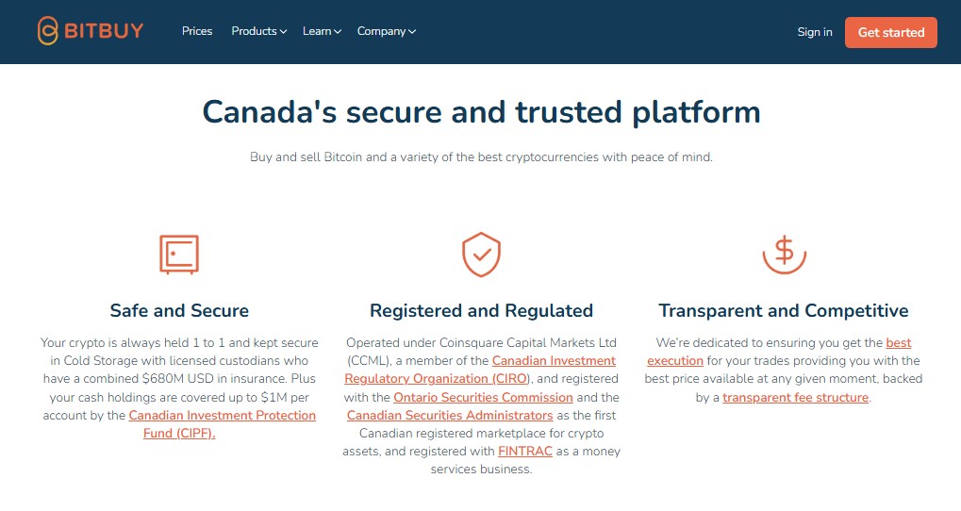The image size is (961, 511).
Task: Click the Safe and Secure heading
Action: [x=179, y=310]
